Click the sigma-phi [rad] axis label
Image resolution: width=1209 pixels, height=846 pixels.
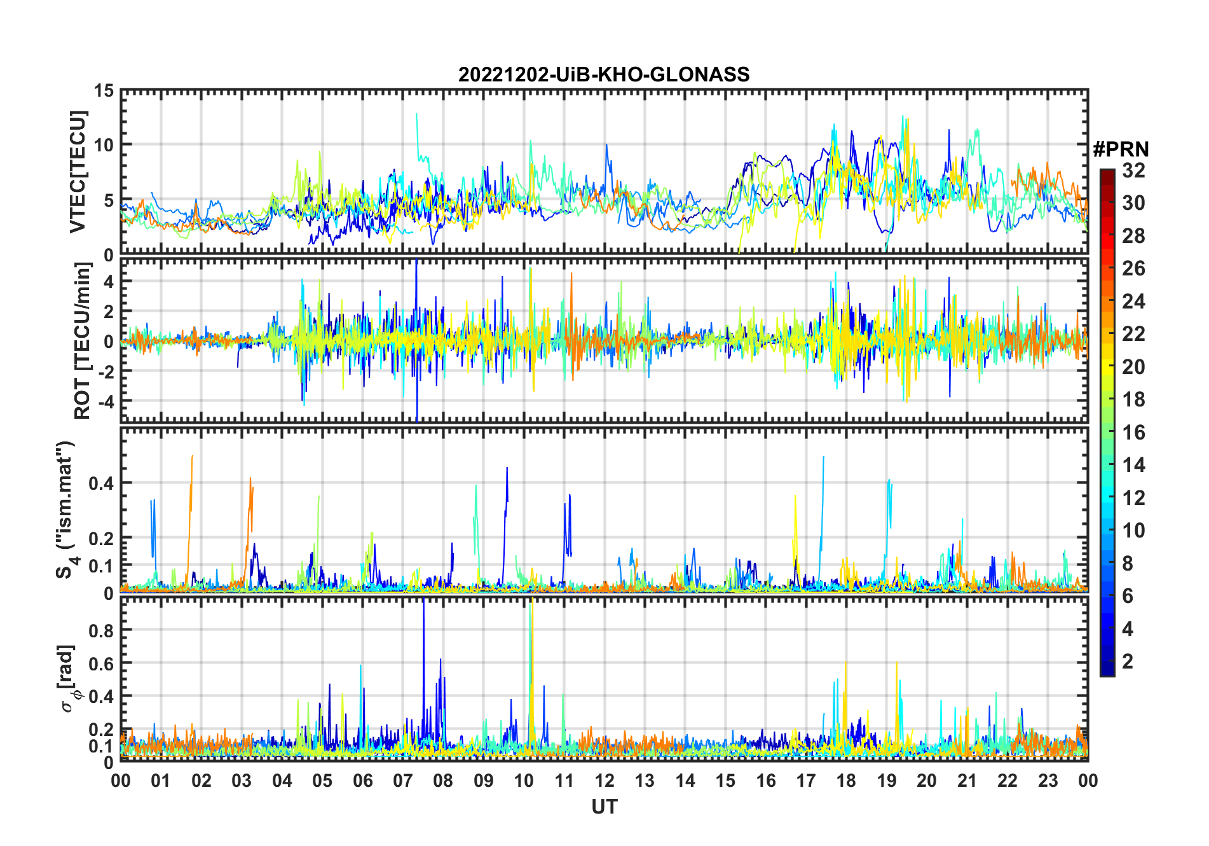tap(69, 679)
